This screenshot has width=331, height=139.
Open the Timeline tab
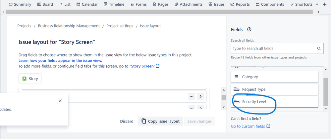click(114, 4)
